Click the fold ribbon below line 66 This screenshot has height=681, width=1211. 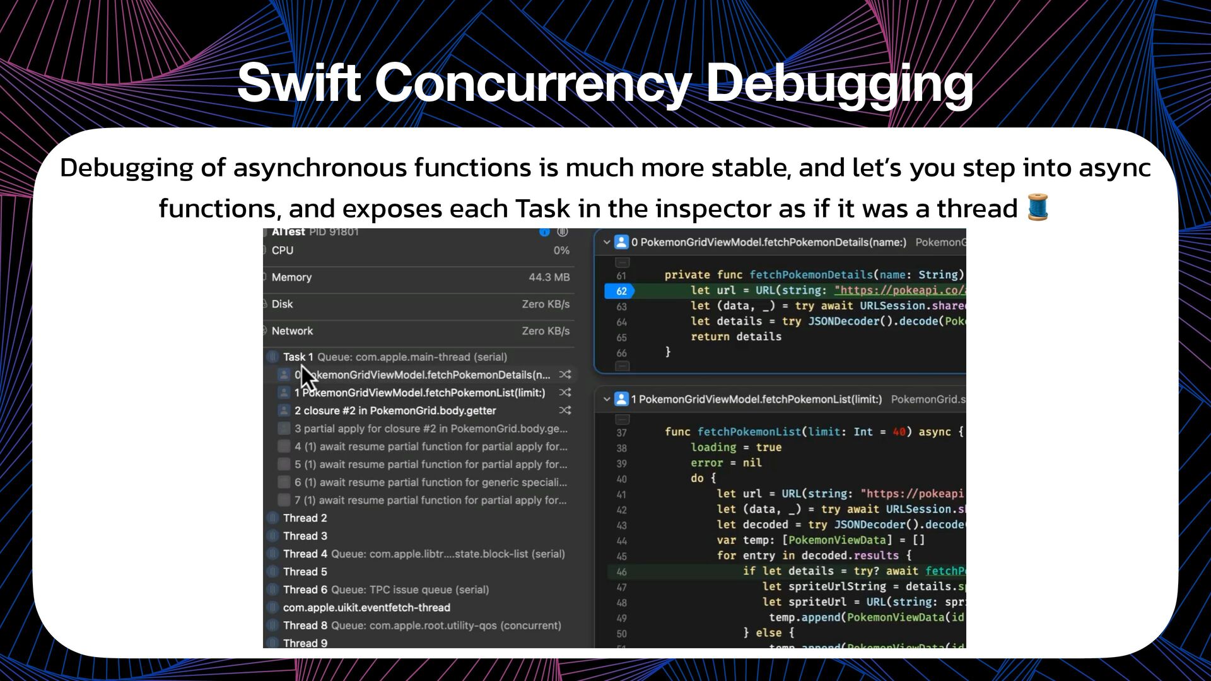pos(623,366)
